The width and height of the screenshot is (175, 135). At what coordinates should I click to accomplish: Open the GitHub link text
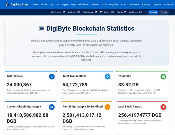click(x=107, y=12)
